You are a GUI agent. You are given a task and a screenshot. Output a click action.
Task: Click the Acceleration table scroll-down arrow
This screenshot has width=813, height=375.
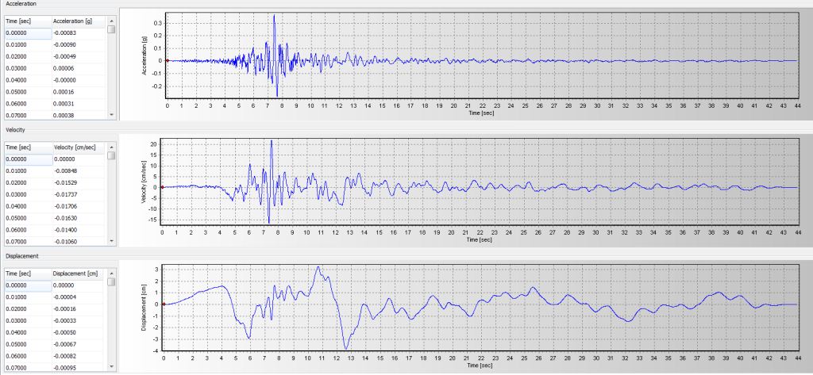(112, 115)
